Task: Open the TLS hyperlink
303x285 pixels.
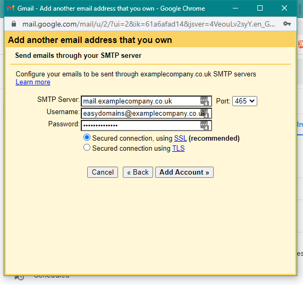Action: point(179,148)
